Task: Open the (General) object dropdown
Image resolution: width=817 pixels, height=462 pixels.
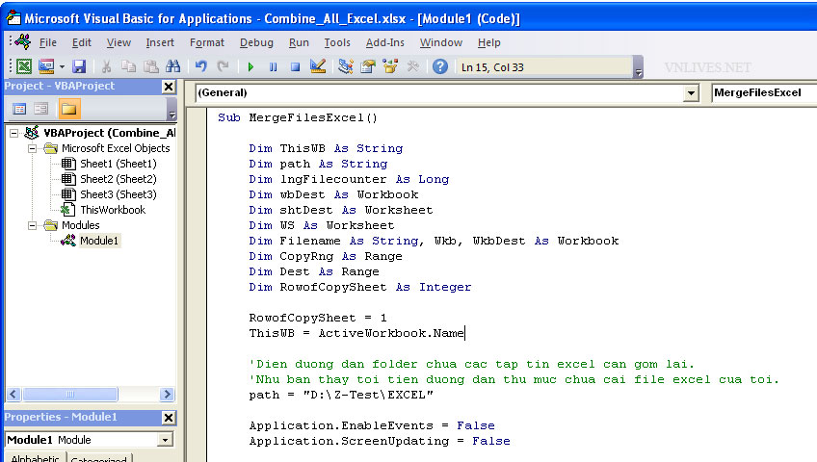Action: [691, 93]
